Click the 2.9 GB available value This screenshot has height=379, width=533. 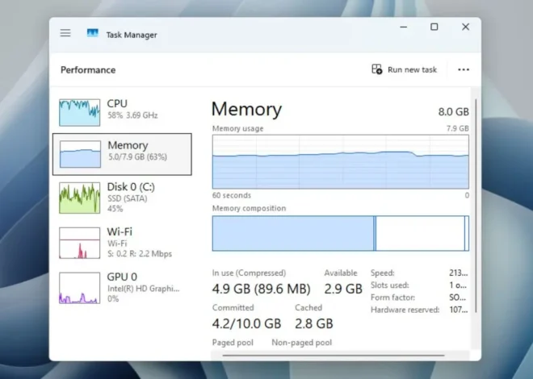[x=343, y=289]
